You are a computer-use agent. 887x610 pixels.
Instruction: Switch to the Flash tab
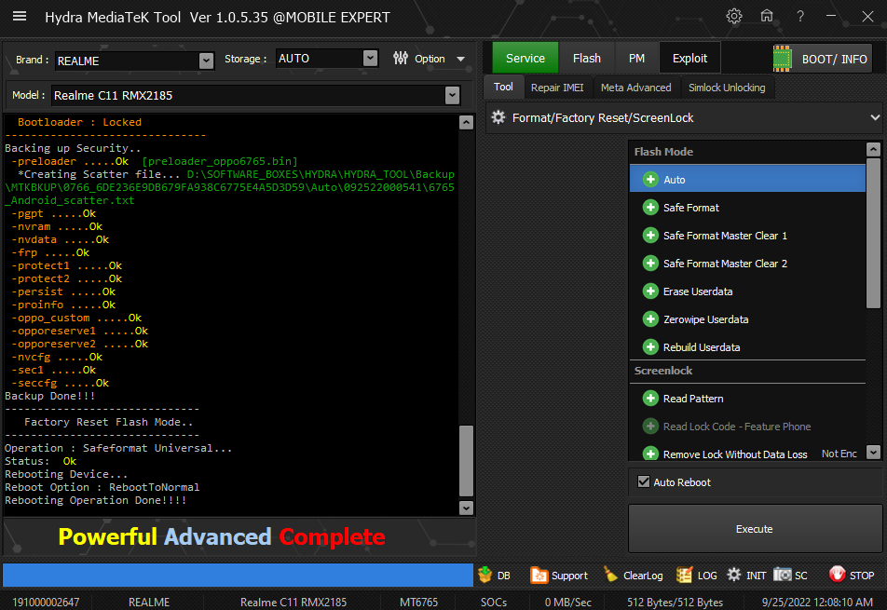(587, 59)
